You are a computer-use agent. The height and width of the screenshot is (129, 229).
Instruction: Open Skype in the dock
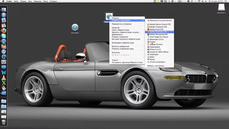coord(4,36)
